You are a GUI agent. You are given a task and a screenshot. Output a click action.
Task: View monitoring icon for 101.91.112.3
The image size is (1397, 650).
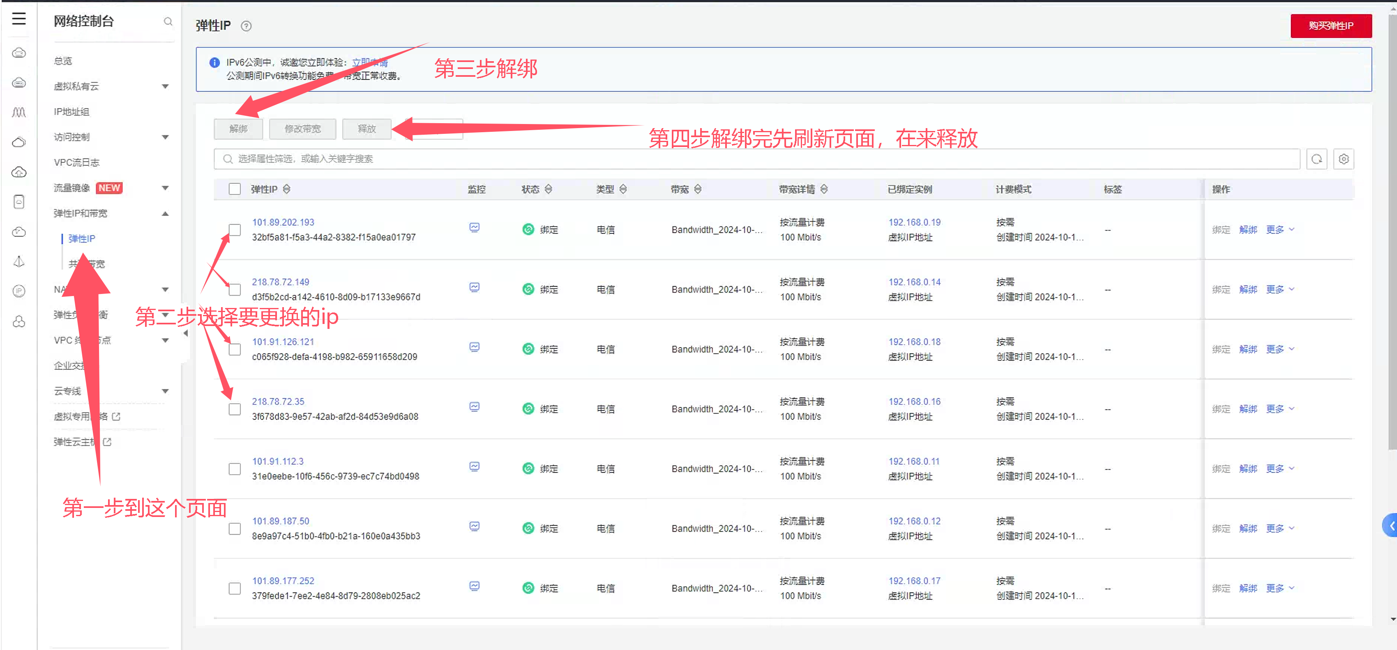(x=475, y=466)
